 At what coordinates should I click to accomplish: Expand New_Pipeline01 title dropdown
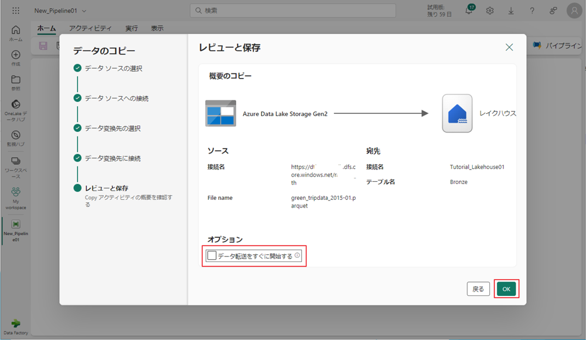85,11
